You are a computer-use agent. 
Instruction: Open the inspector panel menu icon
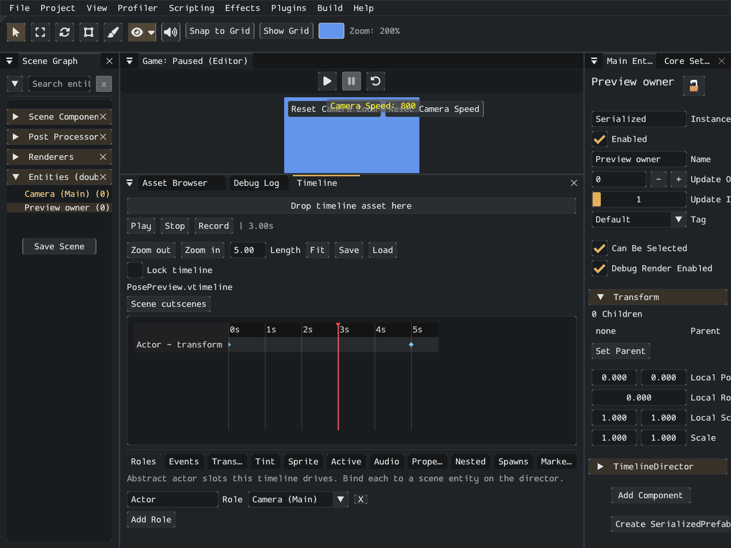(x=594, y=61)
